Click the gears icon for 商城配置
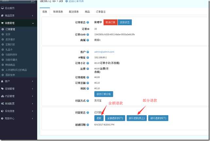Screen dimensions: 210x141 pos(2,103)
